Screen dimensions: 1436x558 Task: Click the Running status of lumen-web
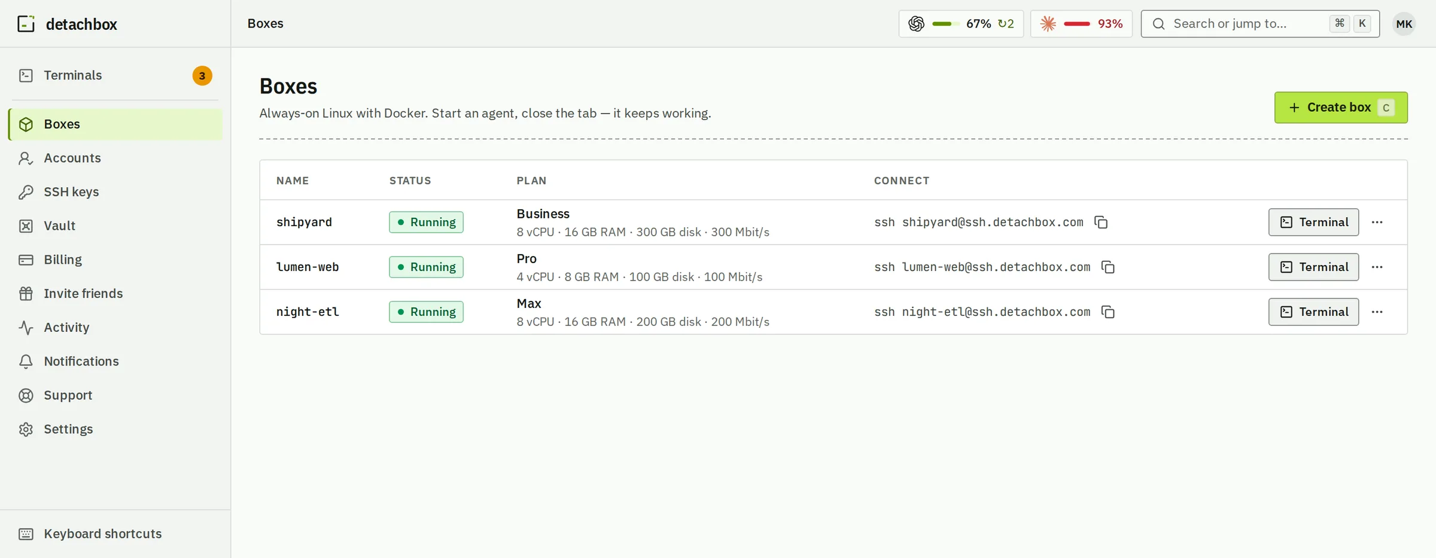coord(426,267)
